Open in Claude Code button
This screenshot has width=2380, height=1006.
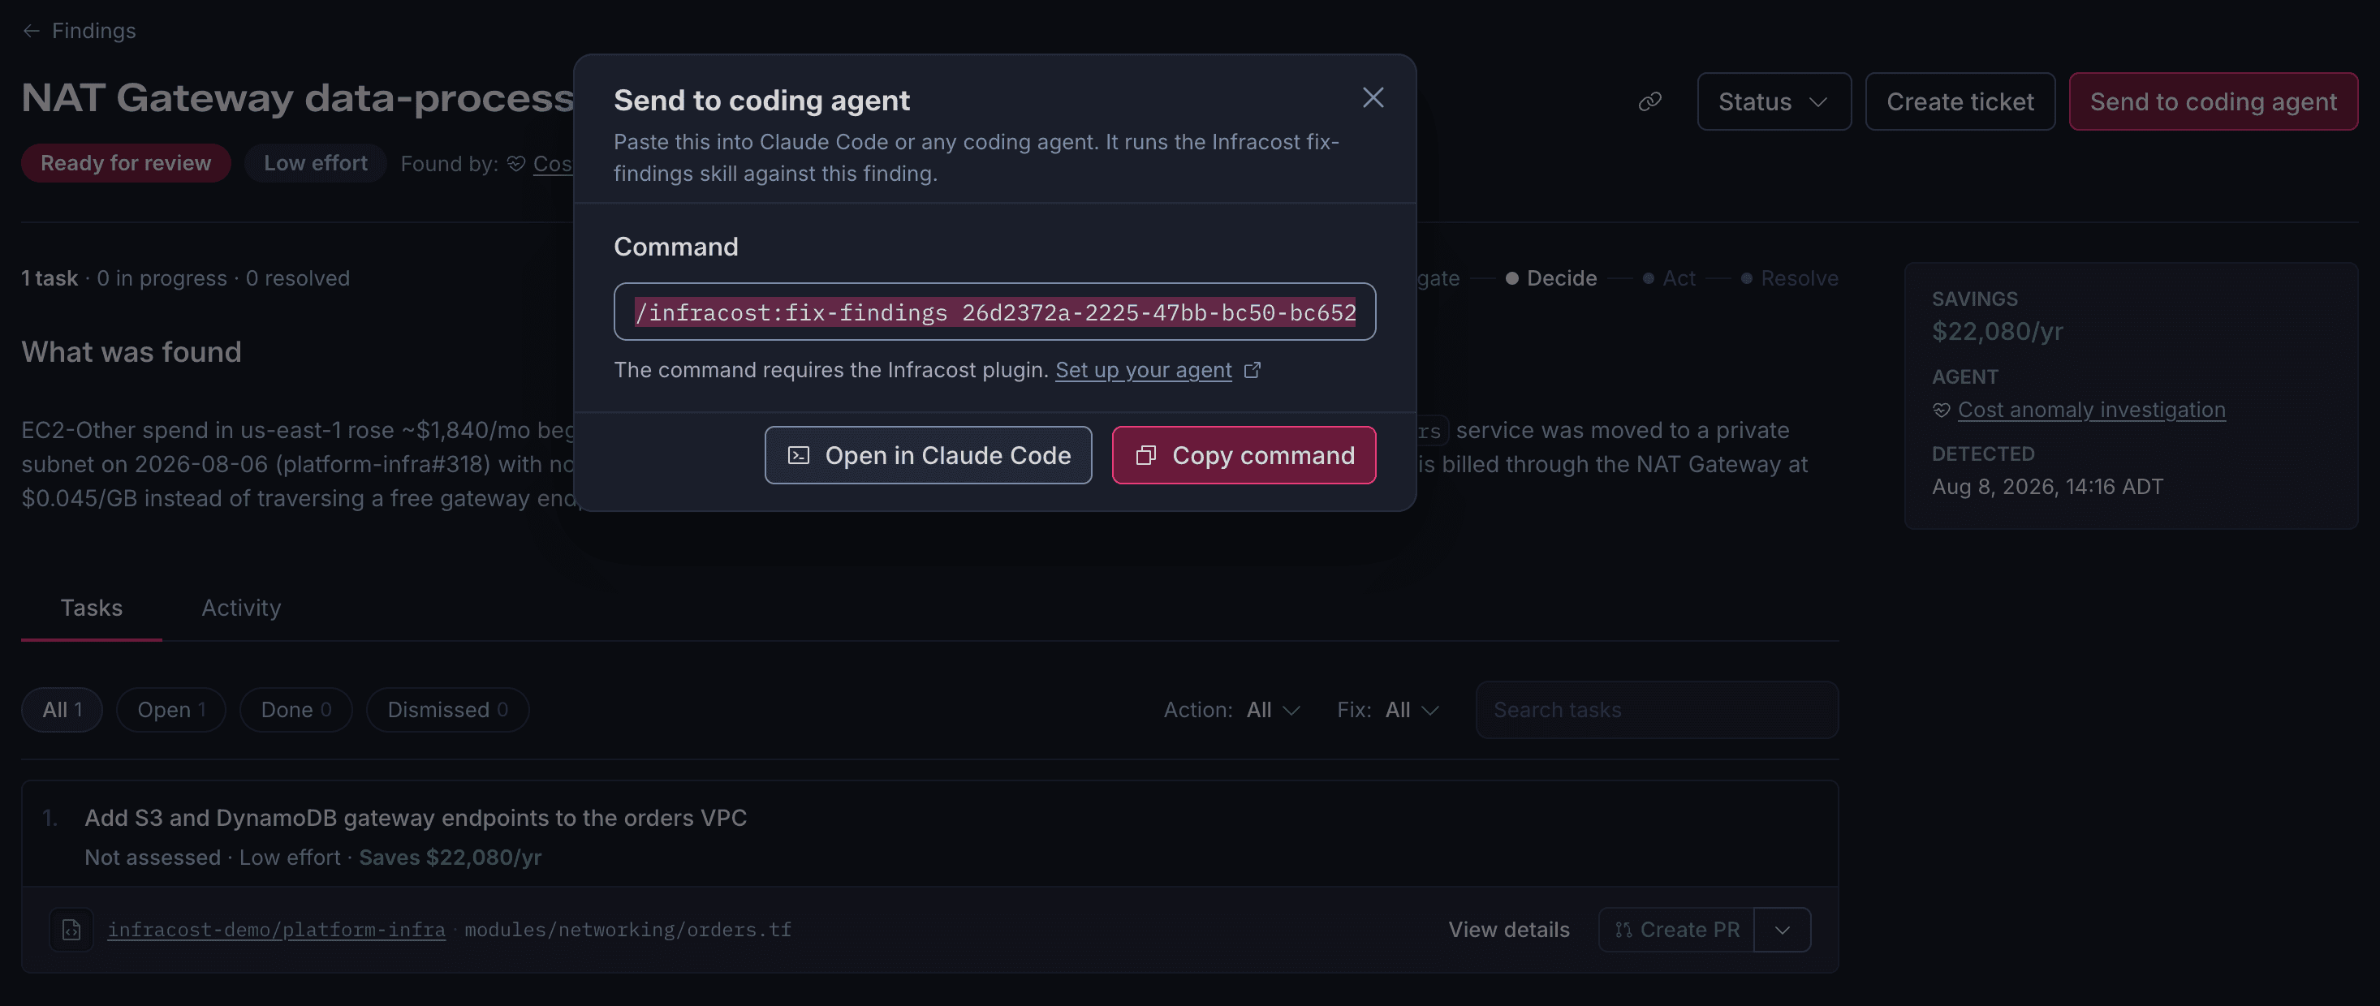(x=928, y=454)
